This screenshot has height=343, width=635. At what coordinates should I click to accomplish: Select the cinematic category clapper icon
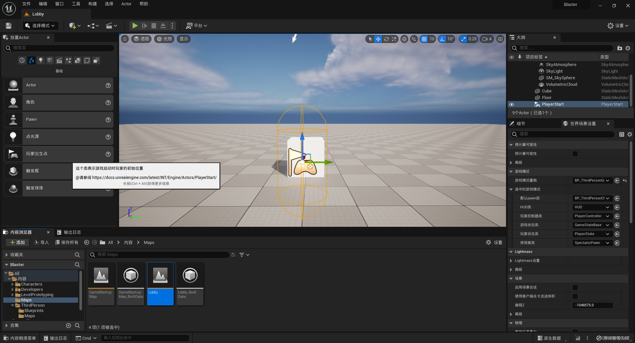pyautogui.click(x=59, y=60)
